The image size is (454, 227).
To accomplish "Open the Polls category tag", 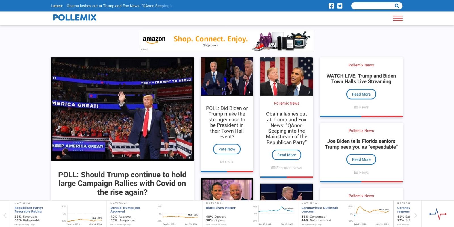I will [227, 162].
